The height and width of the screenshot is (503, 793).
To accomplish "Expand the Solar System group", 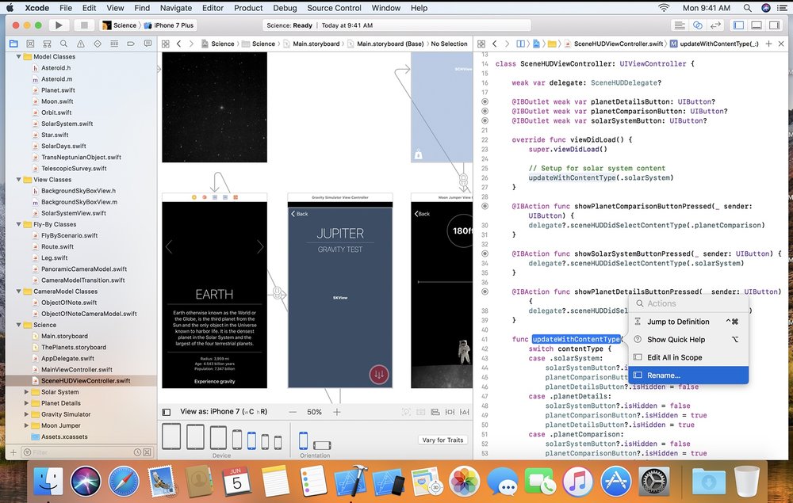I will (26, 392).
